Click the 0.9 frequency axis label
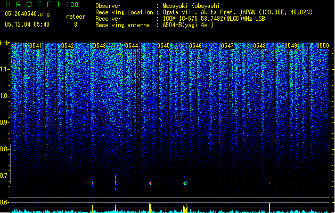335x213 pixels. tap(5, 122)
